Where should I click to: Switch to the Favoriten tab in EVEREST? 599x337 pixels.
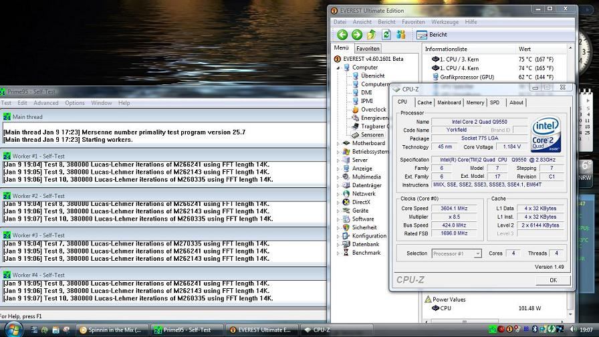click(x=368, y=49)
